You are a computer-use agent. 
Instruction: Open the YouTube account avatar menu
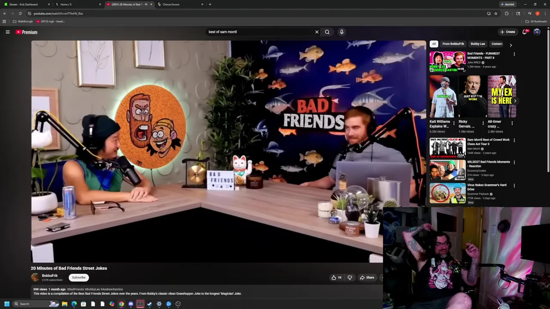pyautogui.click(x=537, y=32)
